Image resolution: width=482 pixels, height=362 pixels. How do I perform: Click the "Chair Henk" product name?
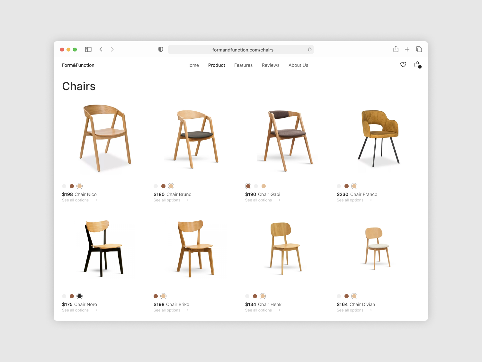(270, 304)
